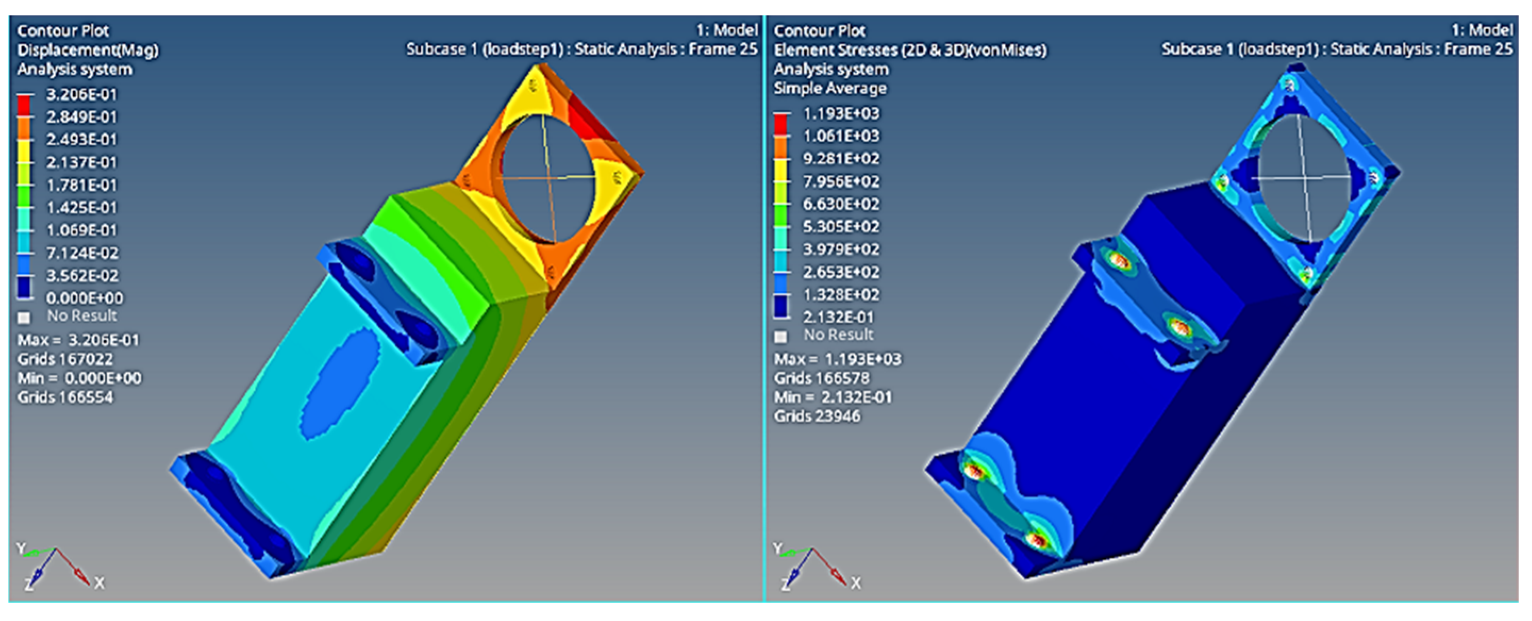
Task: Click the 'Contour Plot' heading in the stress pane
Action: [x=820, y=30]
